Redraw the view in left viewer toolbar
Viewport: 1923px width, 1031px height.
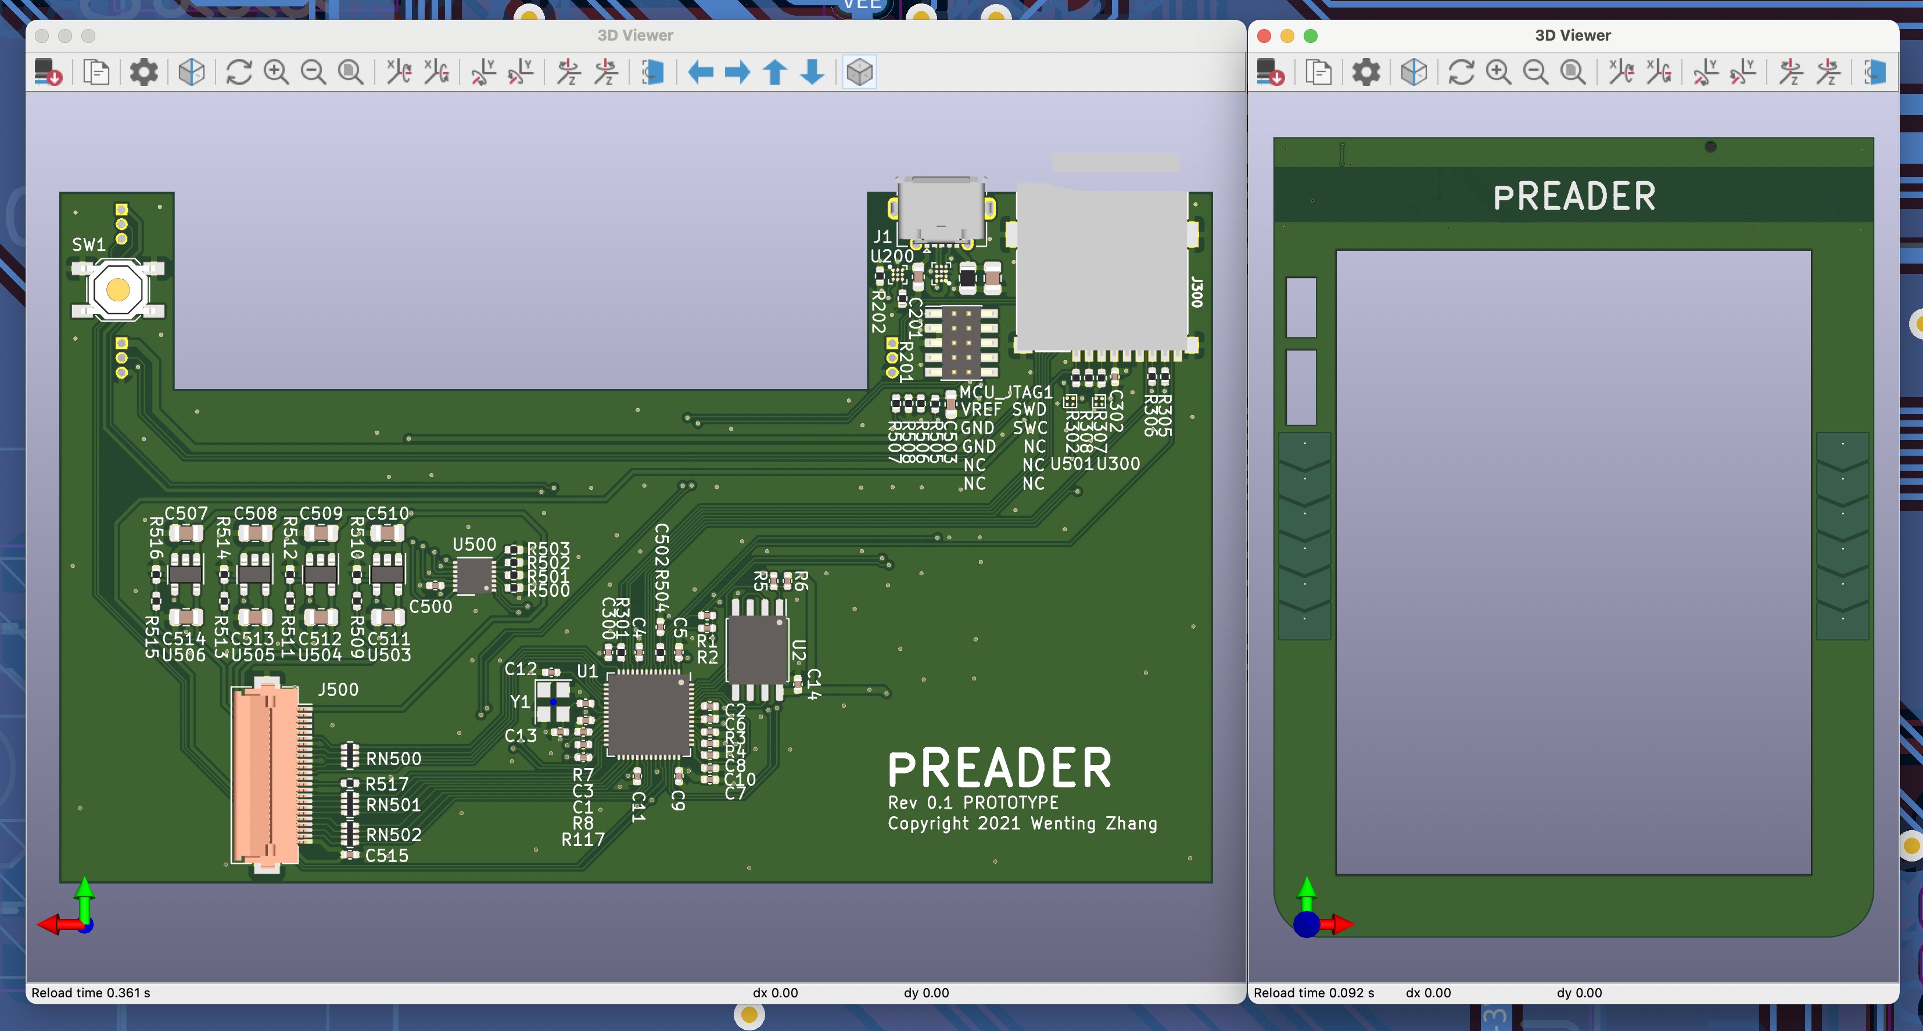point(239,73)
